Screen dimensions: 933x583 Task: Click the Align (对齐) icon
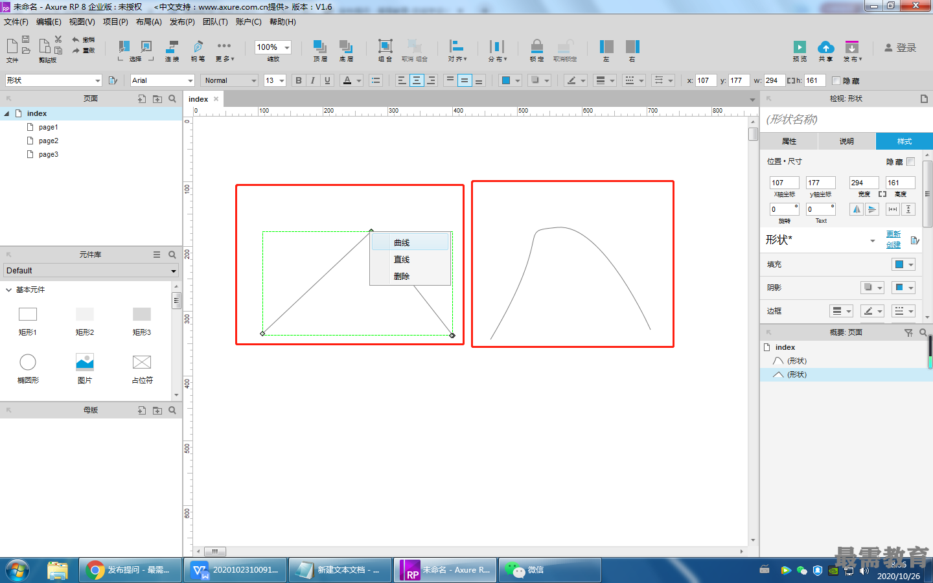pos(457,47)
